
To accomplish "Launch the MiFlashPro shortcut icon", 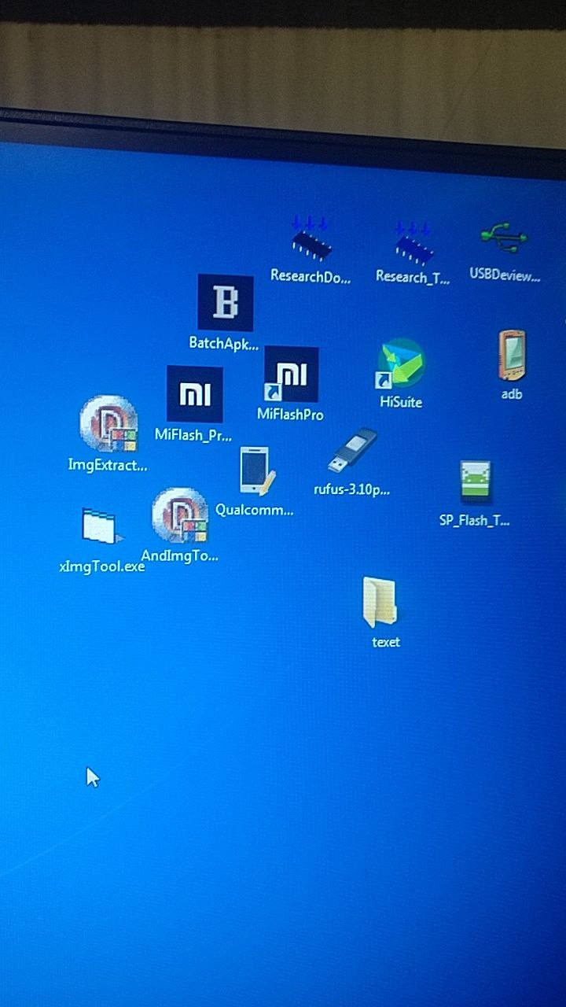I will tap(291, 374).
